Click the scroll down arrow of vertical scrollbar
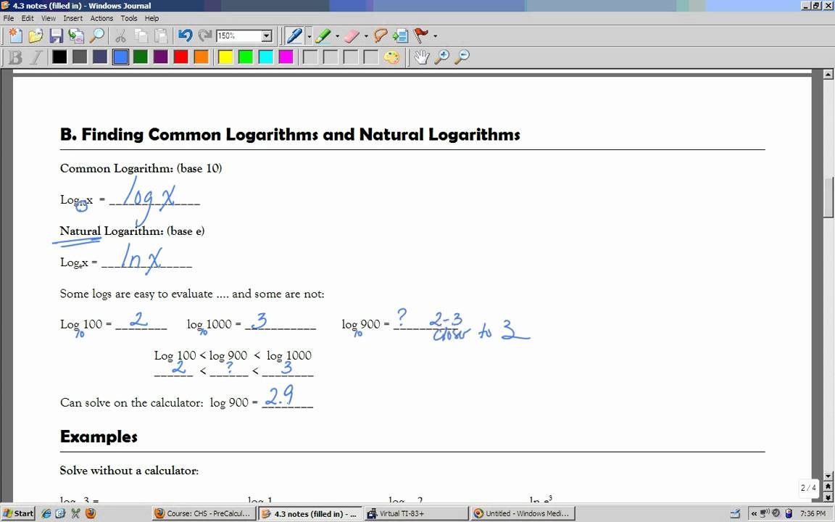This screenshot has height=522, width=835. (828, 476)
